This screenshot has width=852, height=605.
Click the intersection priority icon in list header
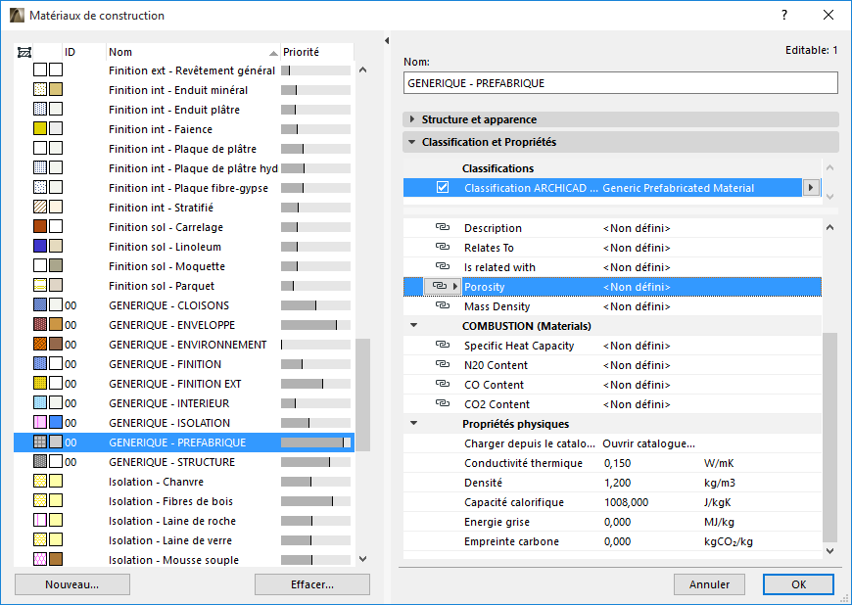coord(24,52)
